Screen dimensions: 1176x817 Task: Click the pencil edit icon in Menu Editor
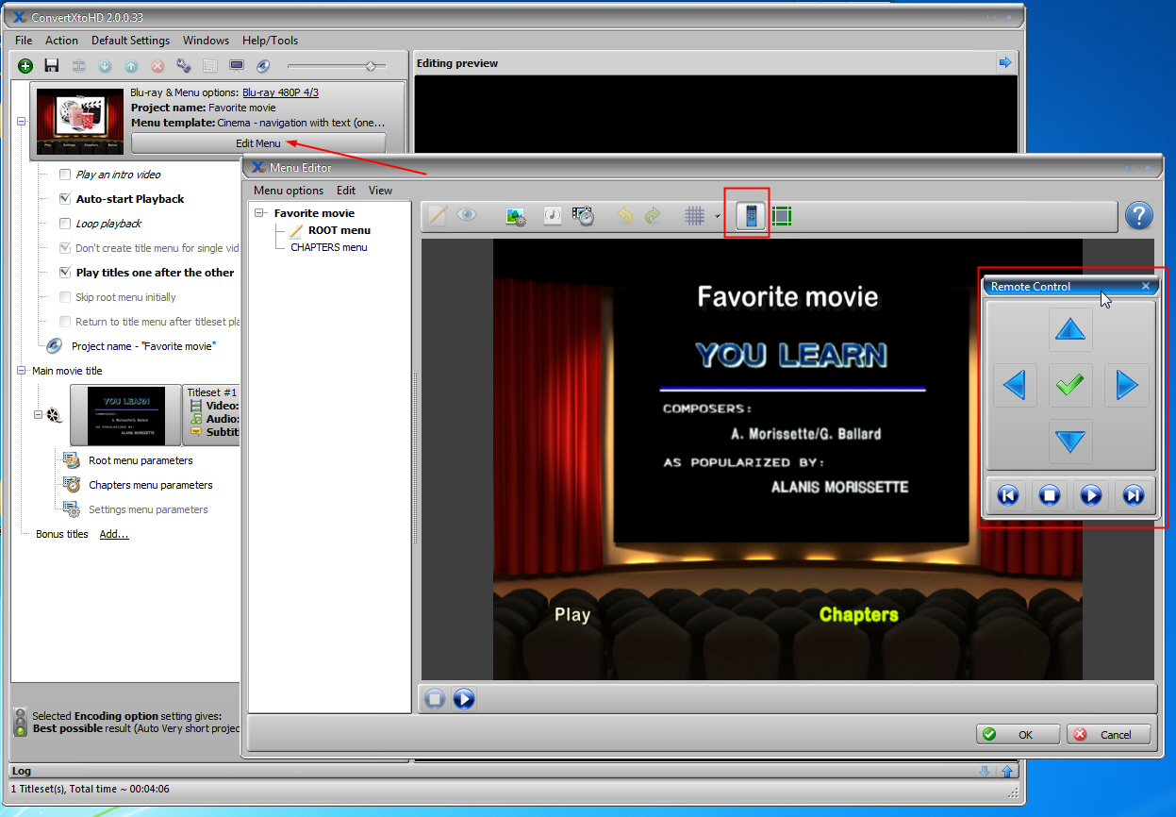(x=438, y=216)
